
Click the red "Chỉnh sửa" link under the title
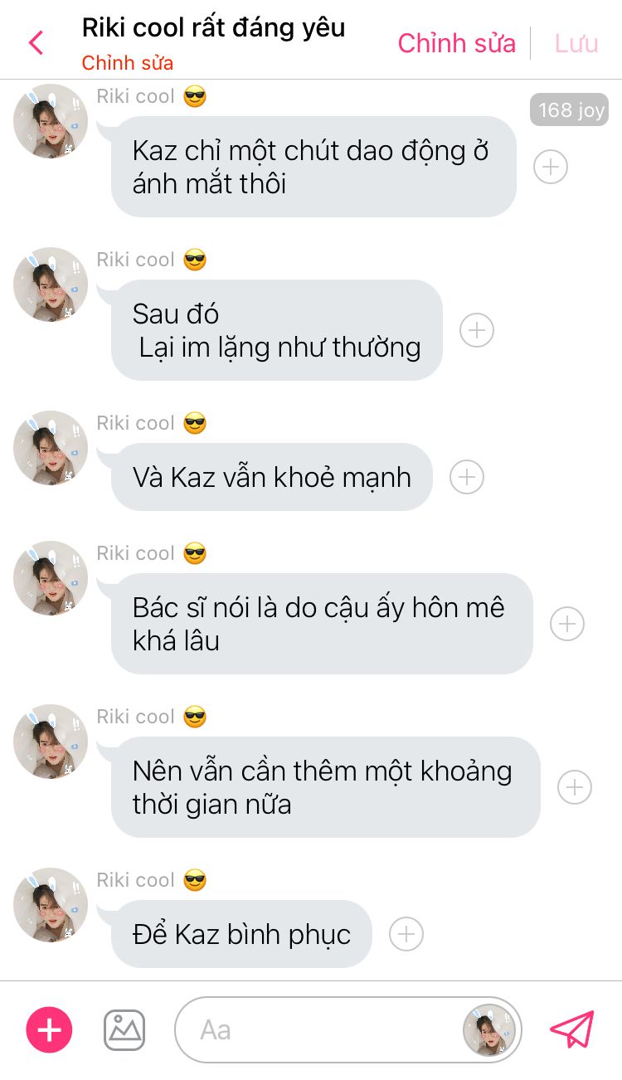tap(128, 63)
